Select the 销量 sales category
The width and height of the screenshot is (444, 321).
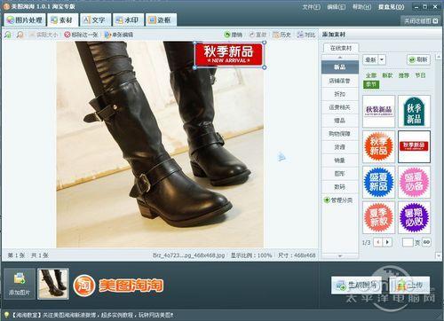click(340, 160)
